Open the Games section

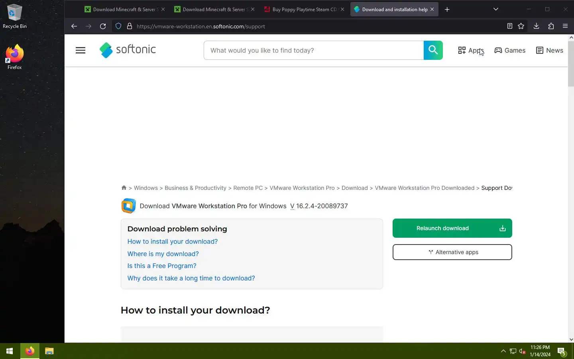tap(510, 50)
